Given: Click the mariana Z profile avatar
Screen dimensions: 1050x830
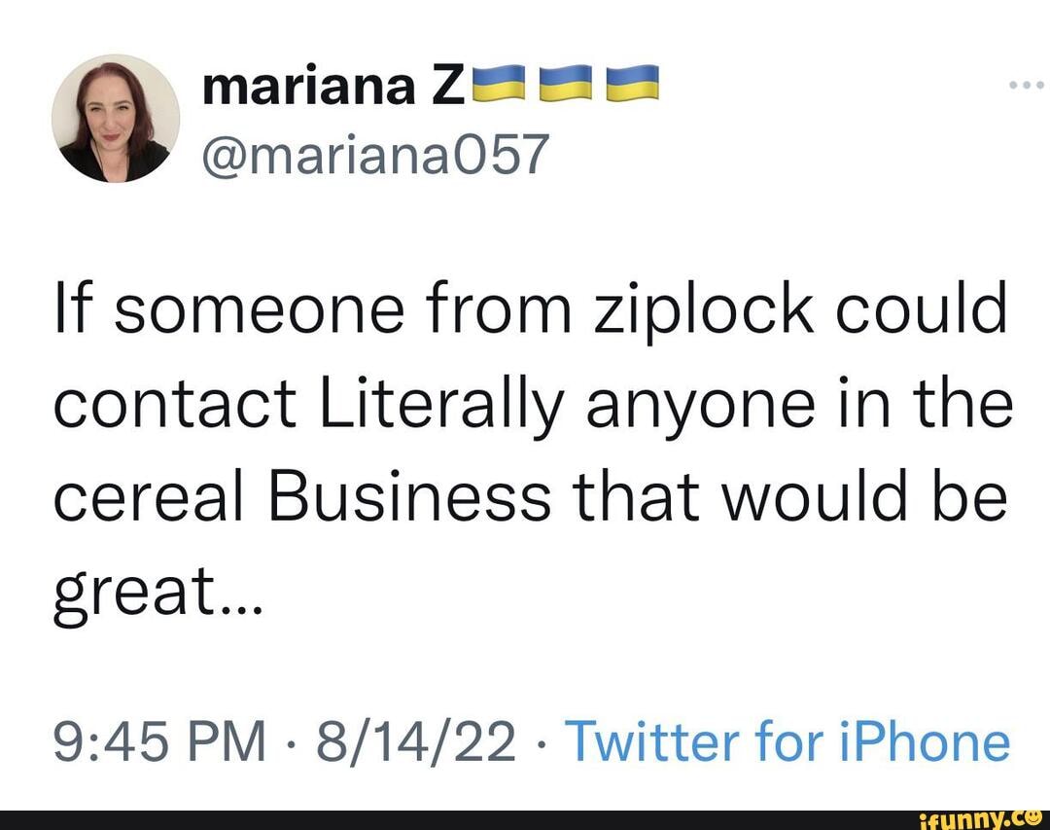Looking at the screenshot, I should click(116, 119).
